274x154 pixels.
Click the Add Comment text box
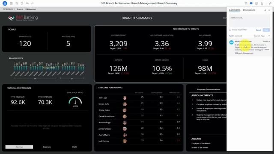[x=249, y=21]
